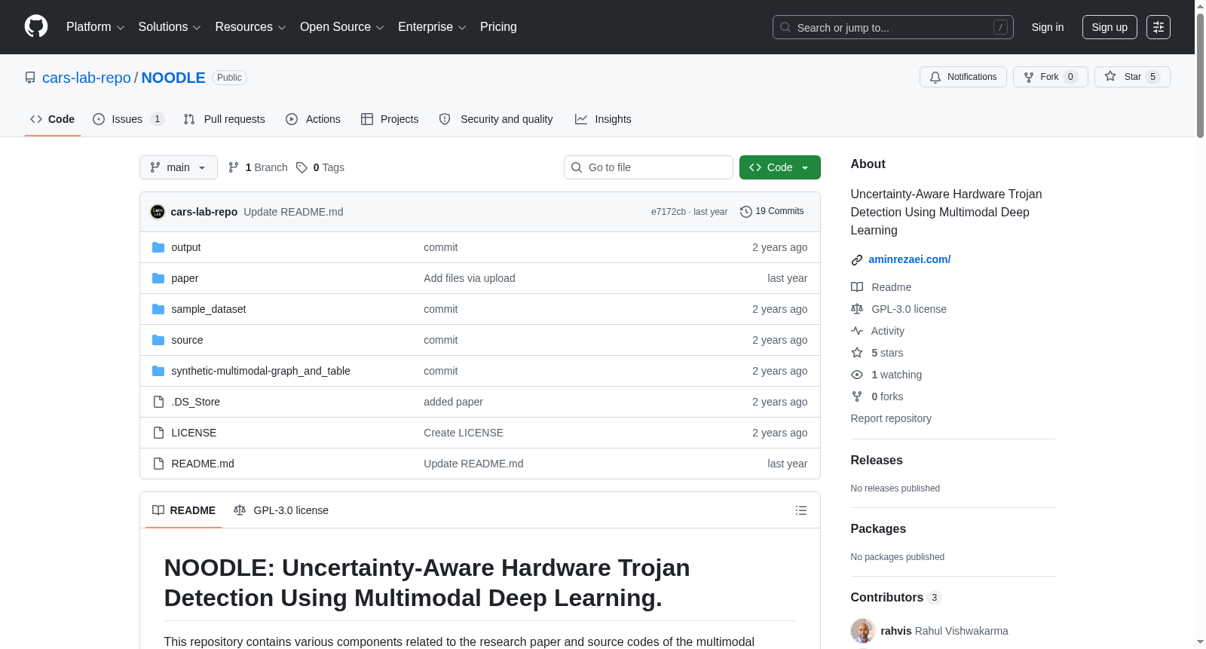Click Report repository link
Image resolution: width=1206 pixels, height=649 pixels.
(891, 418)
